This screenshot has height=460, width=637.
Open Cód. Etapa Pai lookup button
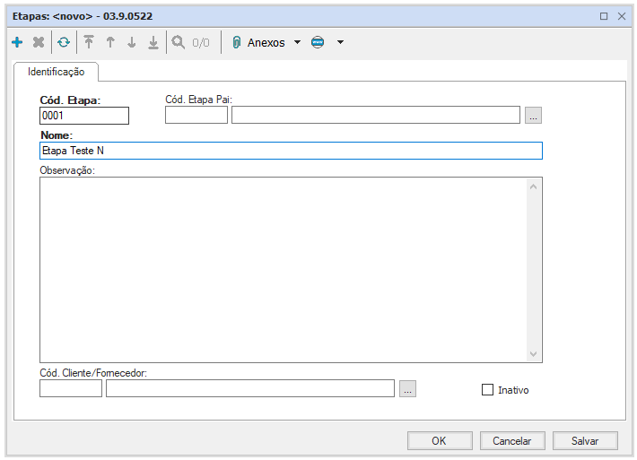[x=533, y=115]
